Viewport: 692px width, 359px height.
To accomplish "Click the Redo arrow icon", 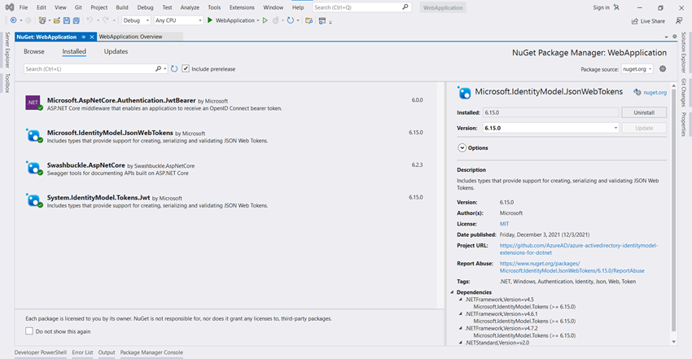I will click(106, 20).
